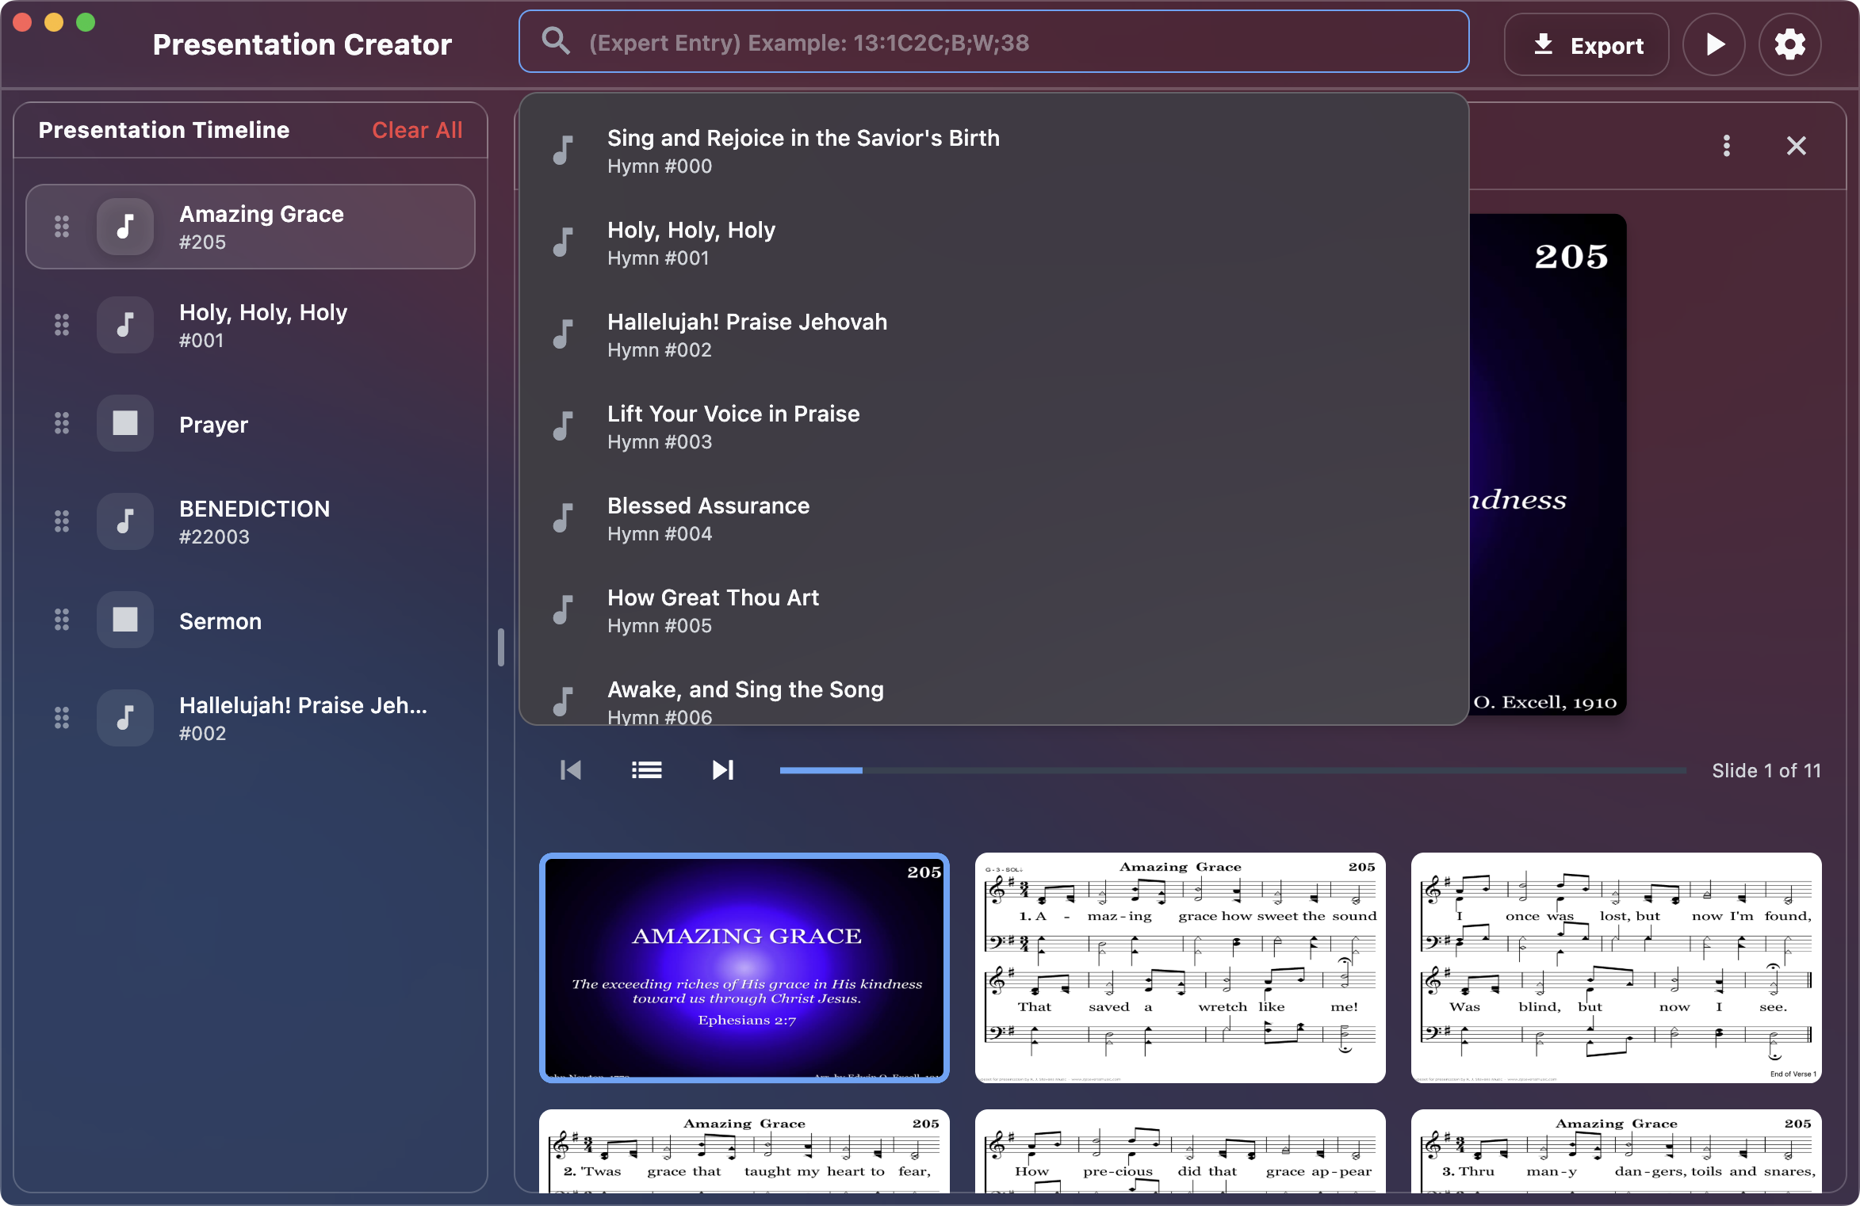This screenshot has width=1860, height=1206.
Task: Select the square slide icon next to Prayer
Action: 125,423
